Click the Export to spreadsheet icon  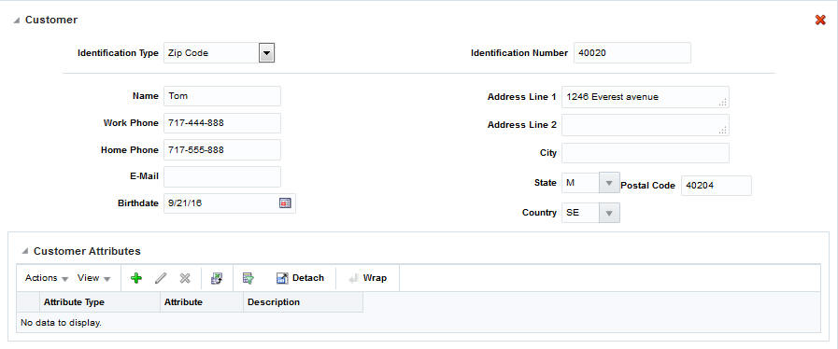point(217,278)
